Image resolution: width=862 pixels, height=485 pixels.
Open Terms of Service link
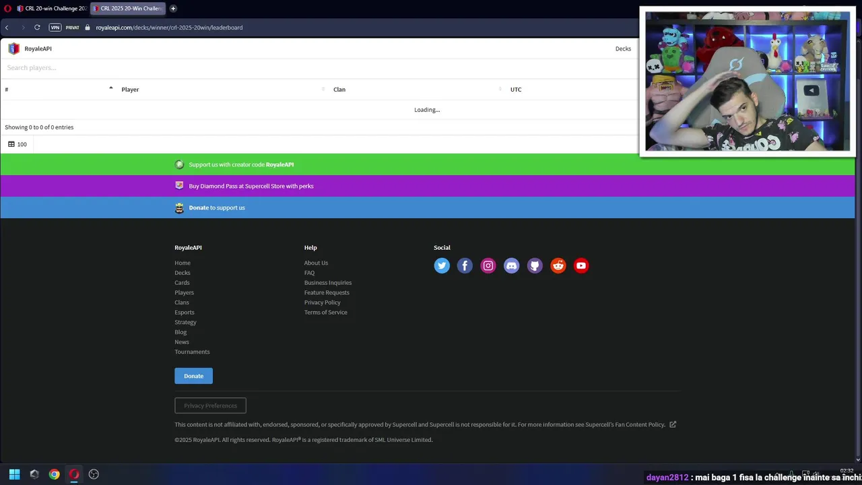pyautogui.click(x=326, y=313)
